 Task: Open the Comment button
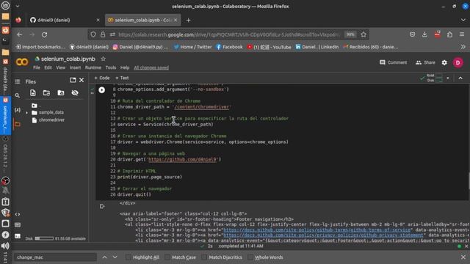[x=394, y=62]
